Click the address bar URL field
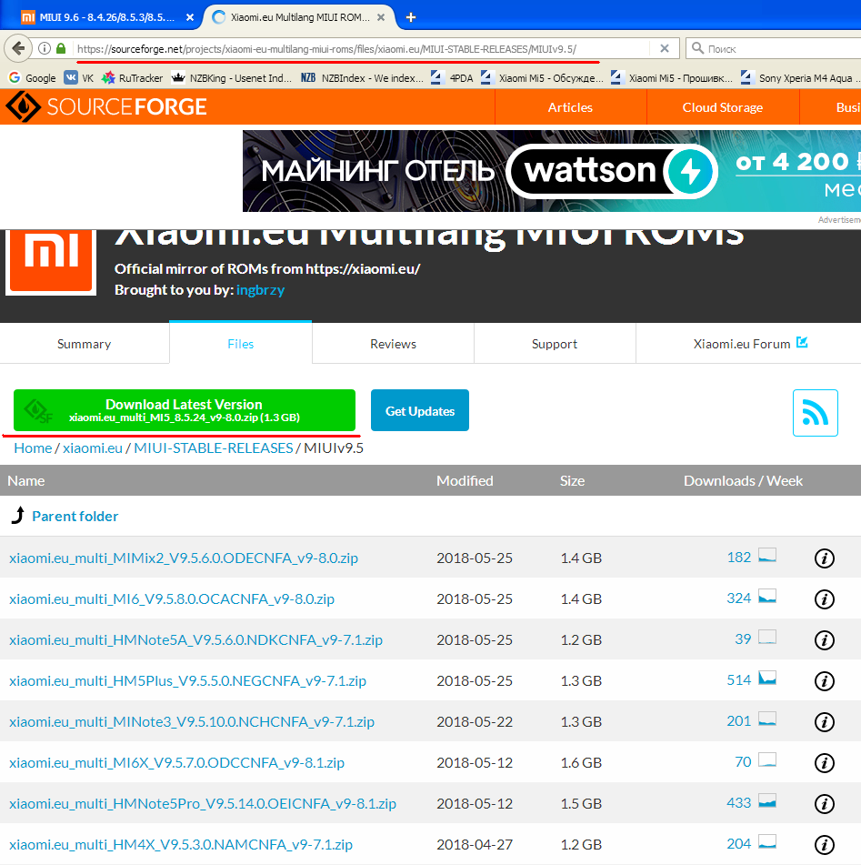Screen dimensions: 861x865 361,48
